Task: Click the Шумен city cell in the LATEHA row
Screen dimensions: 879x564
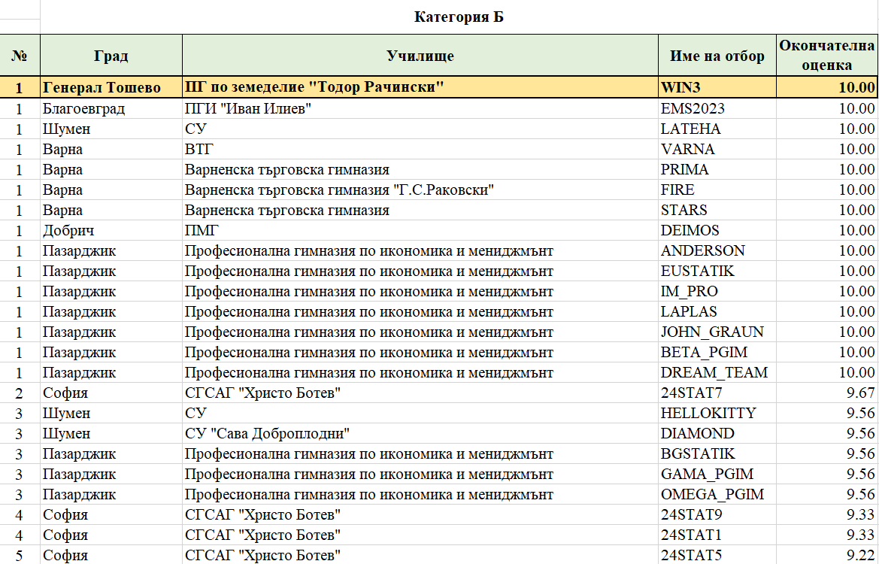Action: [x=111, y=129]
